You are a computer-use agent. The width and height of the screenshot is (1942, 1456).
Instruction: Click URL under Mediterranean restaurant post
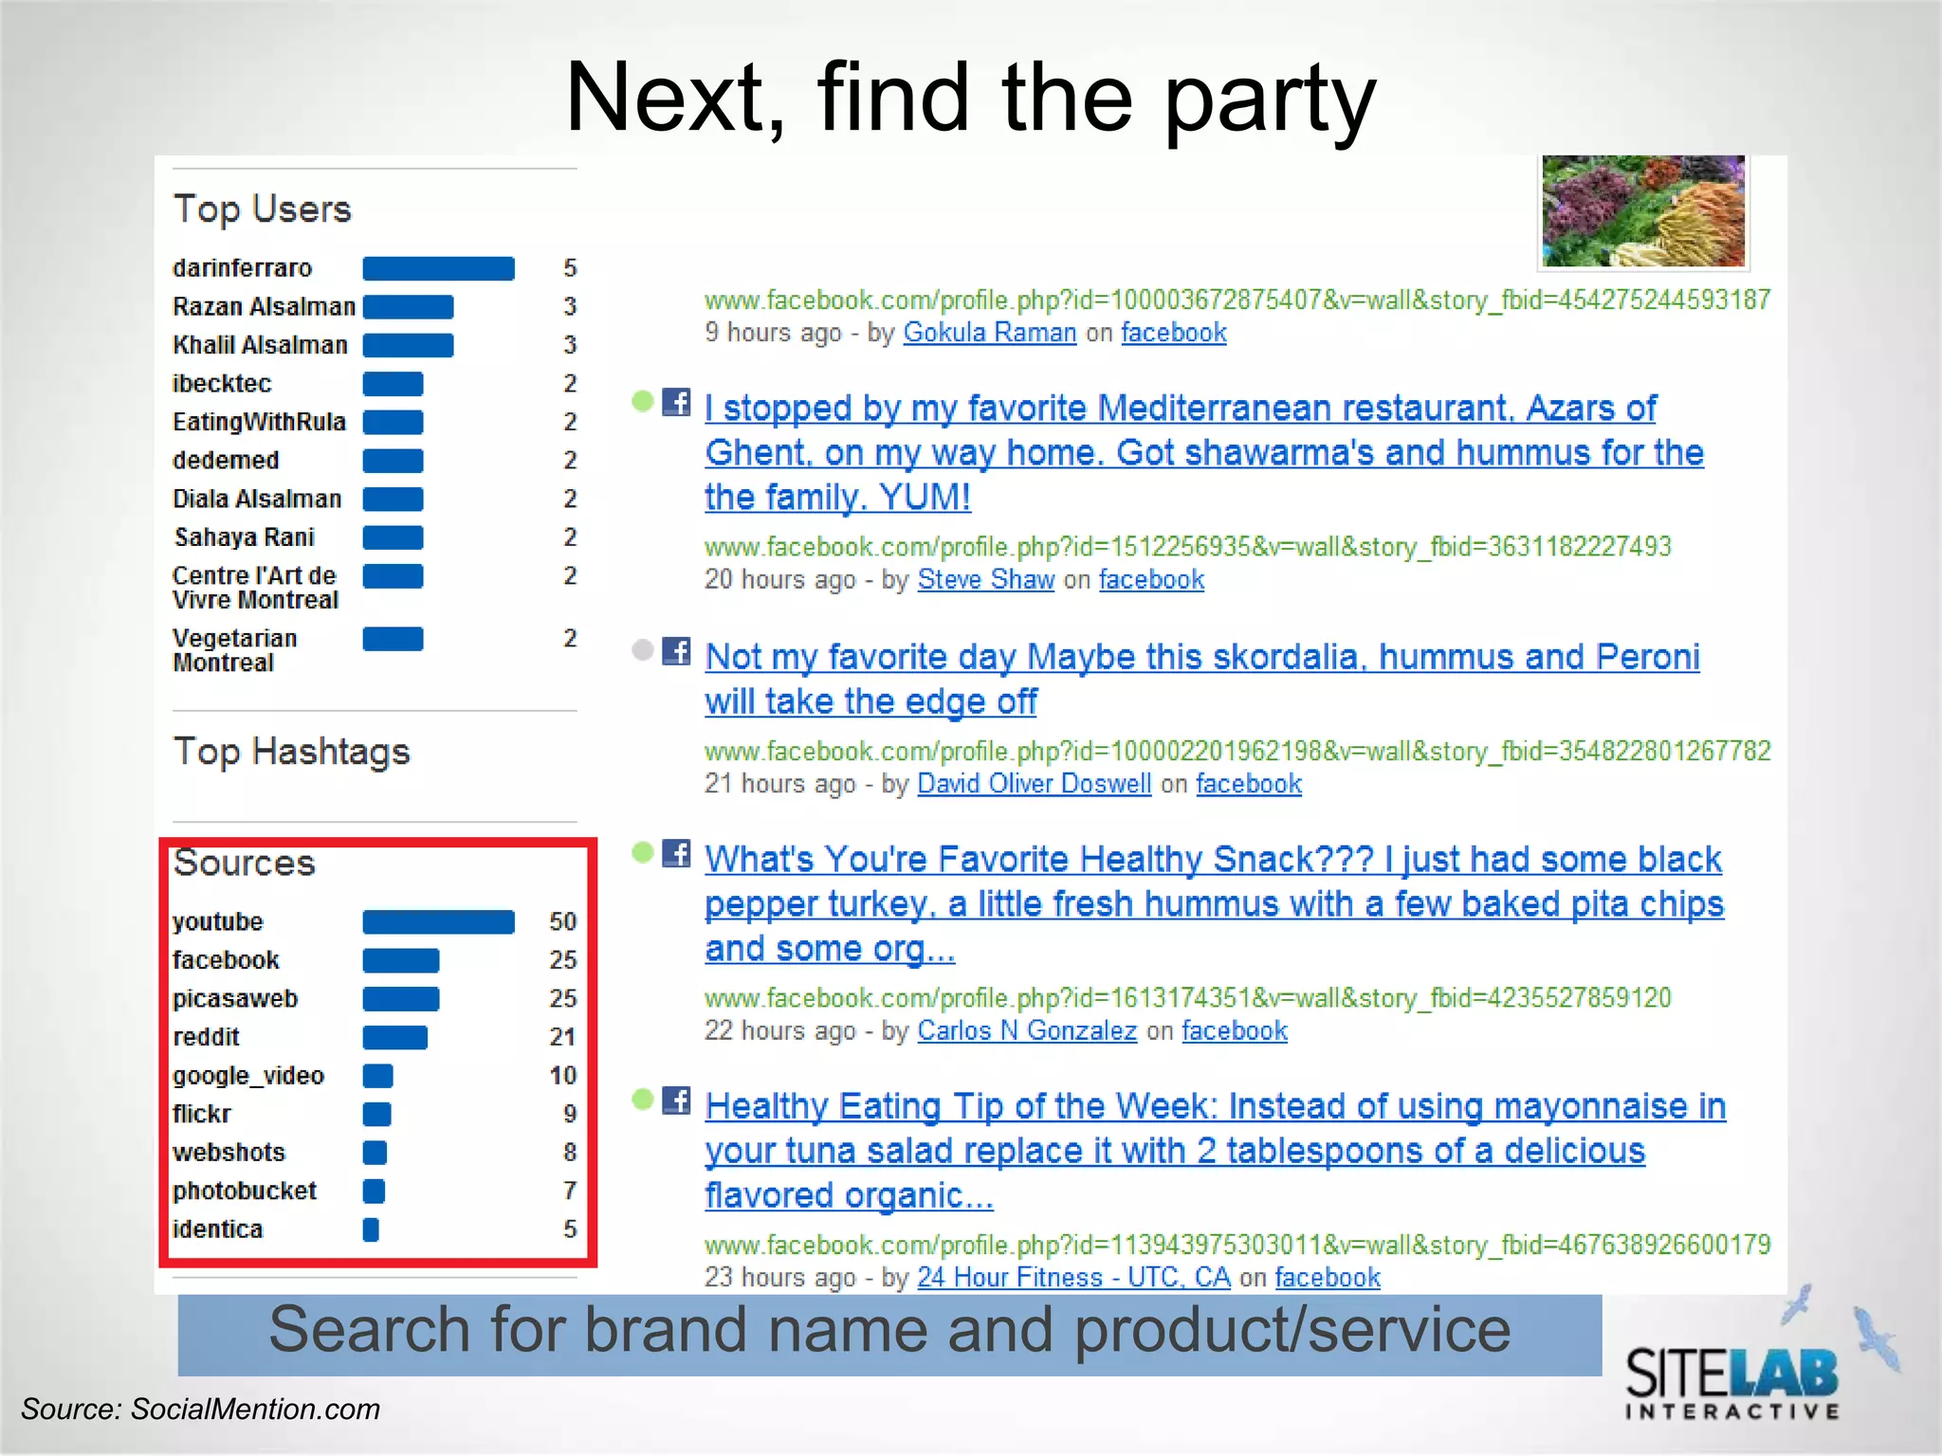click(x=1187, y=547)
